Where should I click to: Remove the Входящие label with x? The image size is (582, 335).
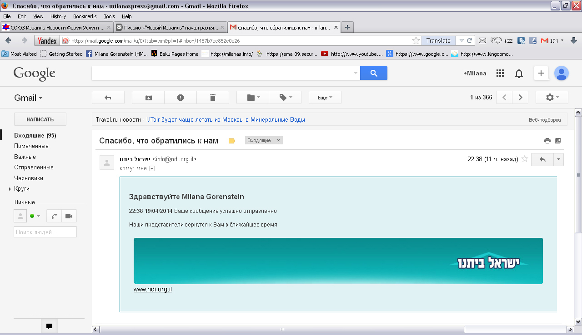(x=278, y=141)
